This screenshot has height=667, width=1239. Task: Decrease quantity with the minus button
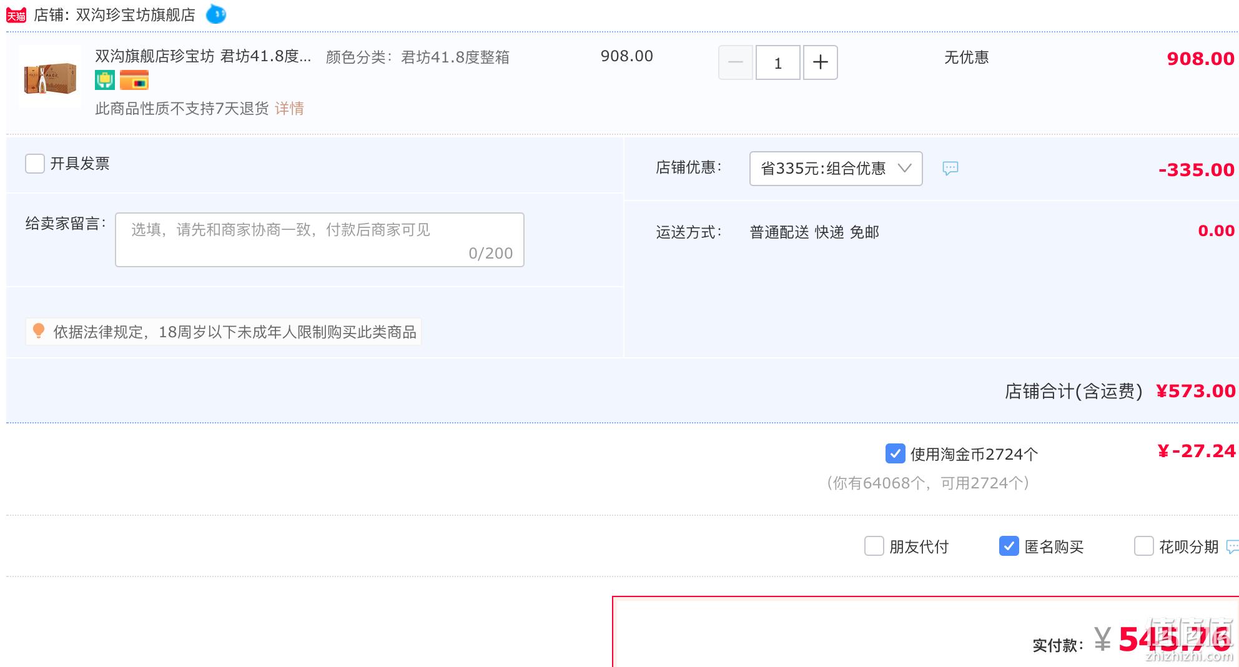click(x=736, y=62)
